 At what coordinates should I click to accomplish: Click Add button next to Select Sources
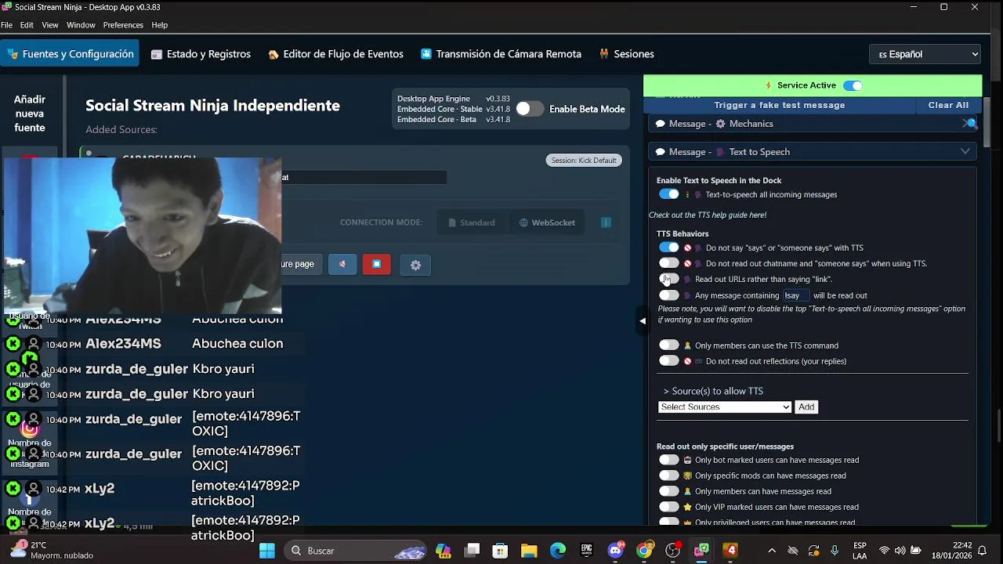(806, 407)
